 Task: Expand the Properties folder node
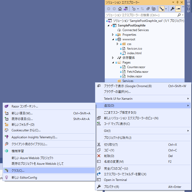[113, 35]
